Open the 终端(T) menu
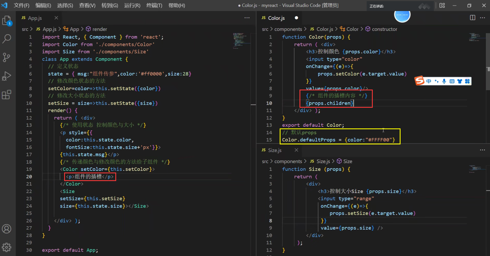This screenshot has width=490, height=256. coord(154,6)
